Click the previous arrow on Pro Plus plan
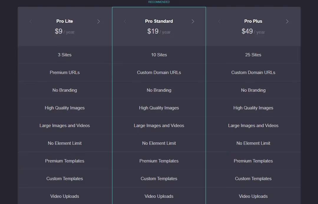The height and width of the screenshot is (204, 318). point(220,21)
